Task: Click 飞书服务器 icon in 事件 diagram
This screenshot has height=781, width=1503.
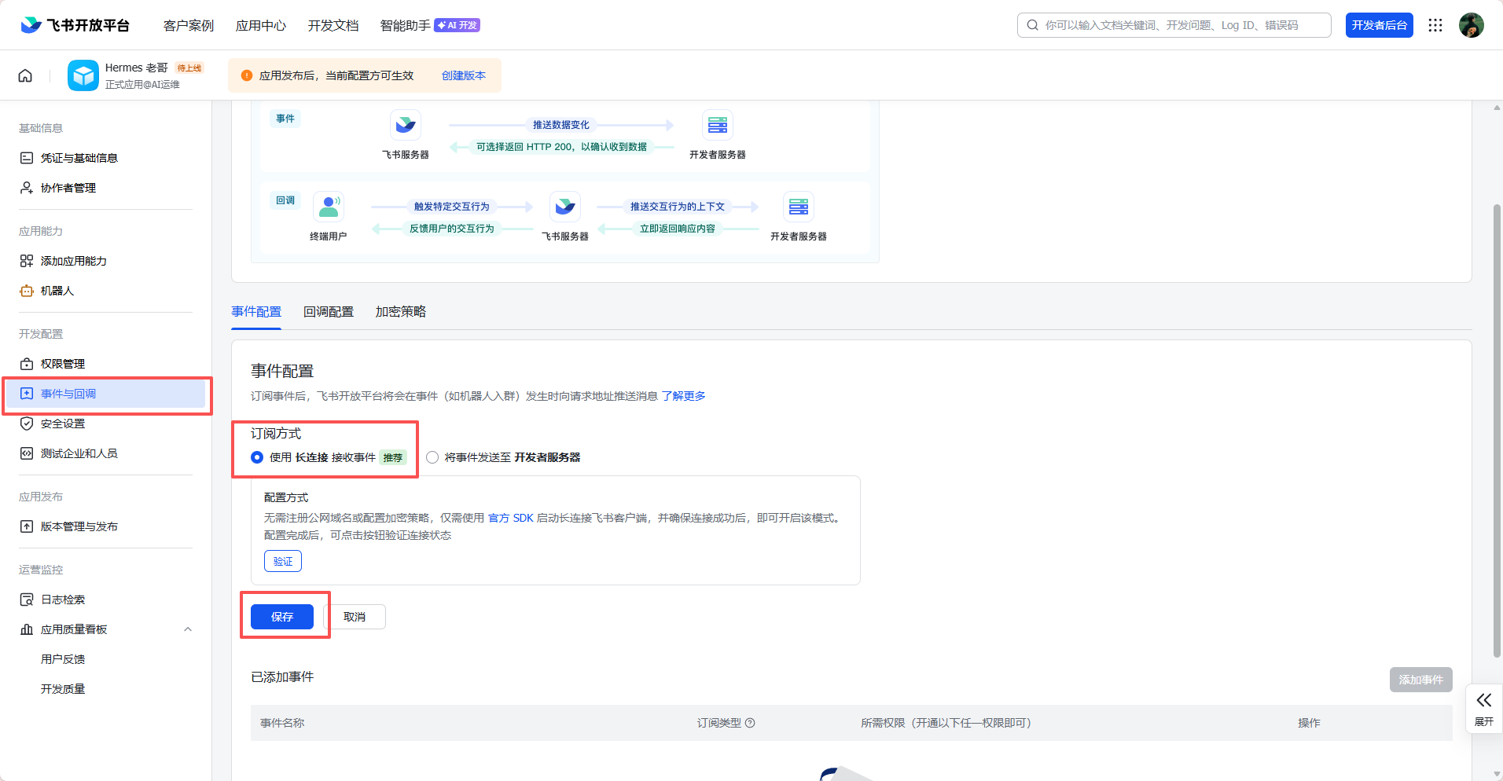Action: 406,125
